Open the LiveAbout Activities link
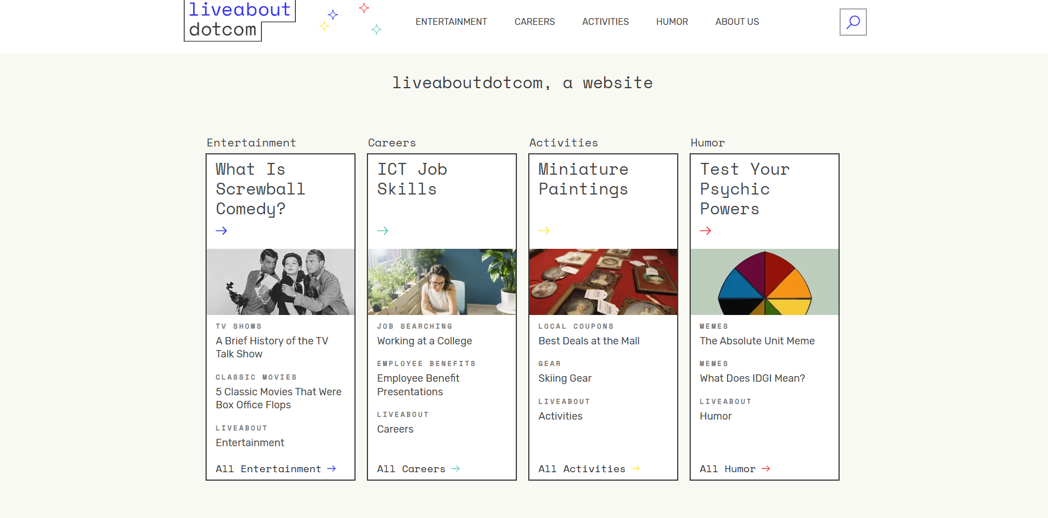This screenshot has height=518, width=1048. pyautogui.click(x=561, y=416)
